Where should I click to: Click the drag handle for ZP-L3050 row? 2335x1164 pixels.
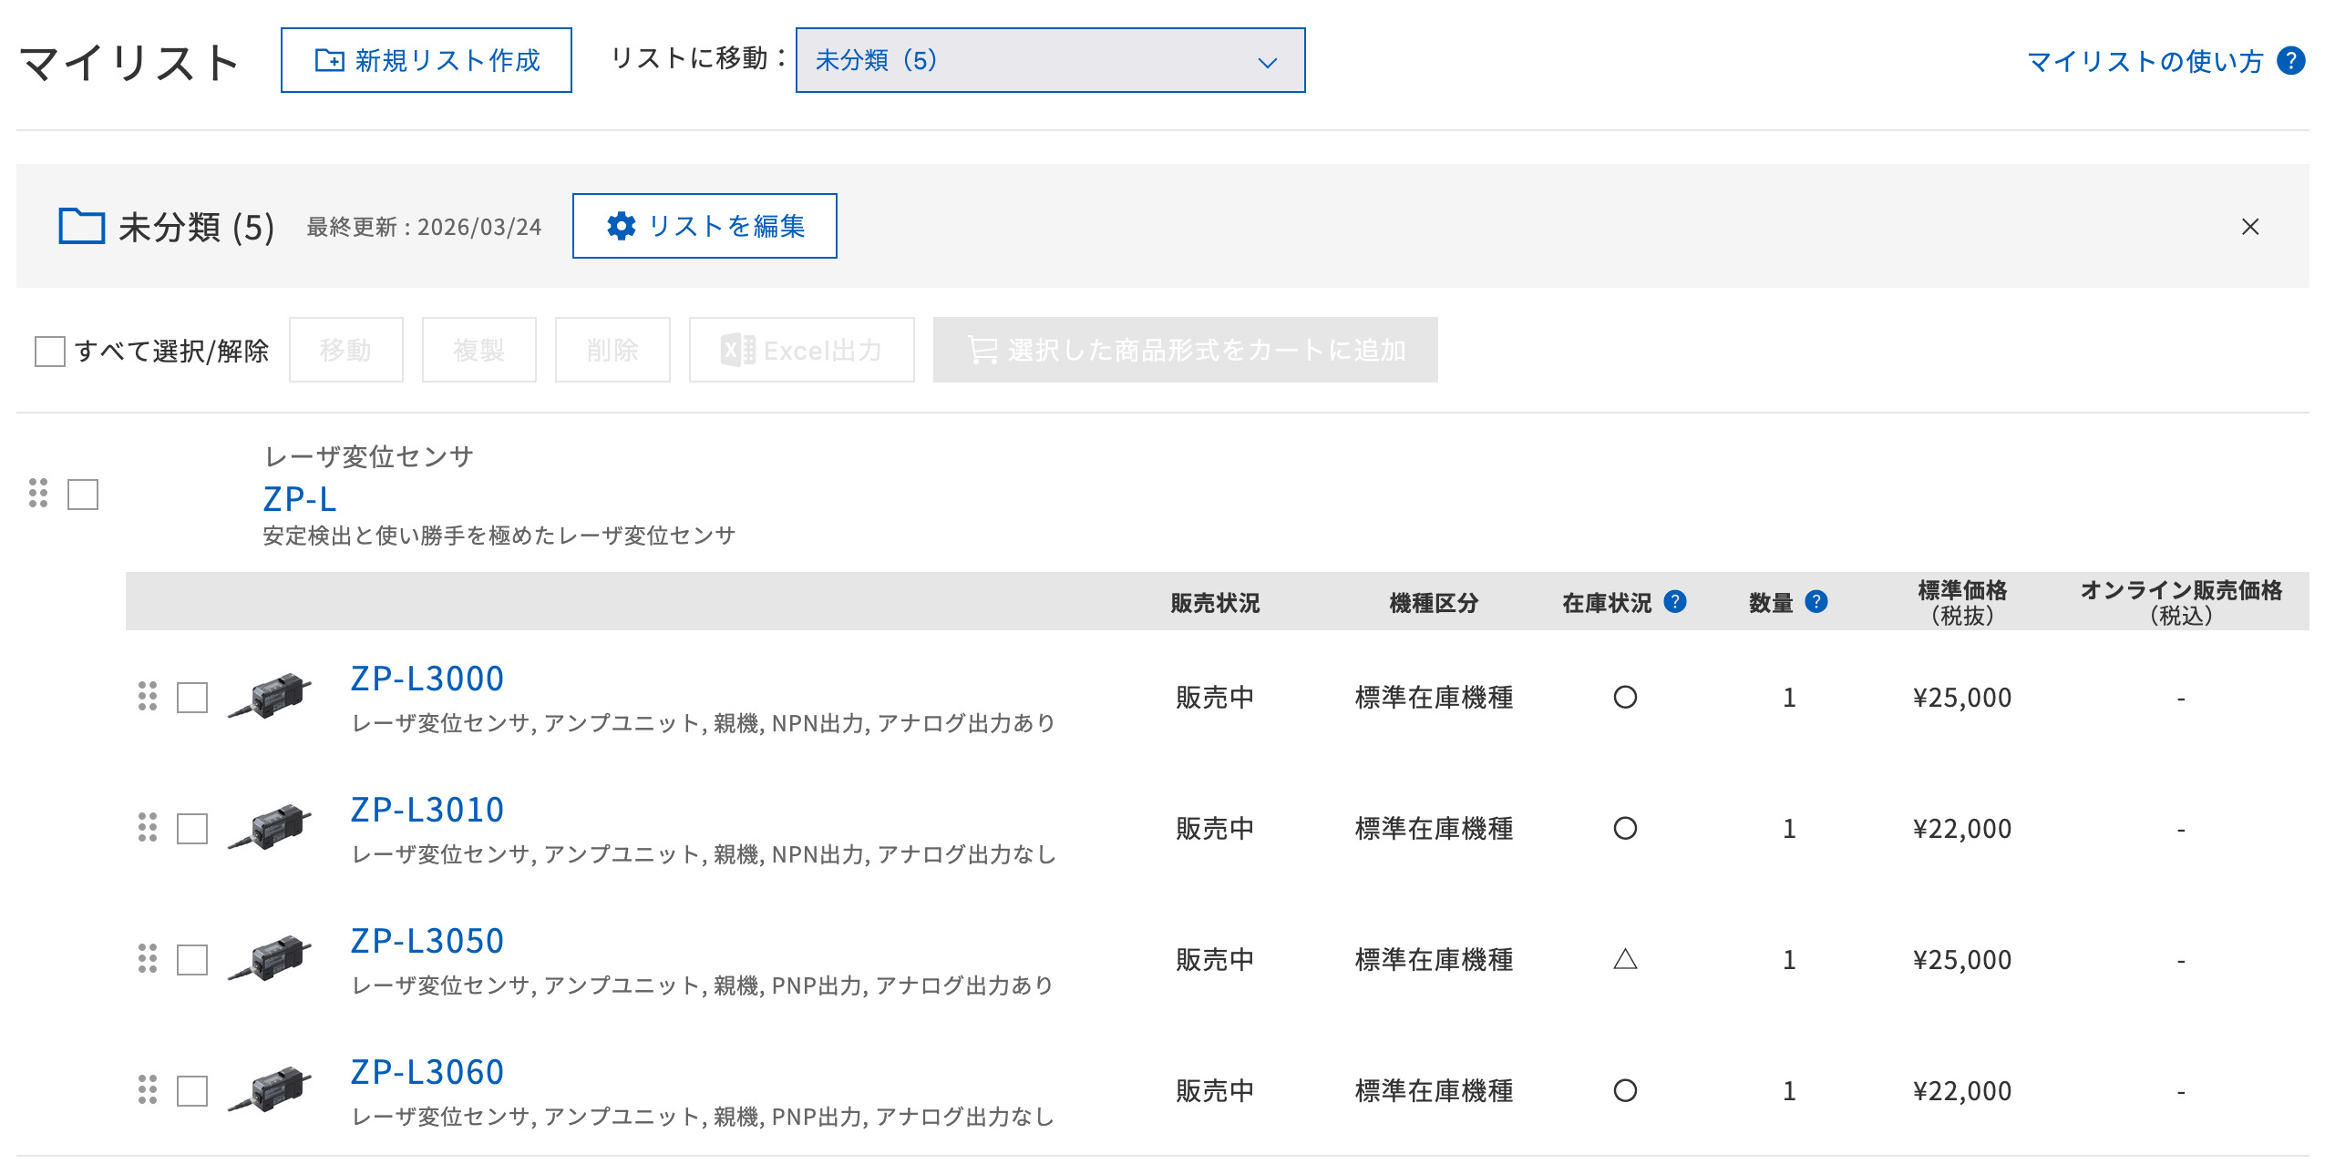coord(147,958)
